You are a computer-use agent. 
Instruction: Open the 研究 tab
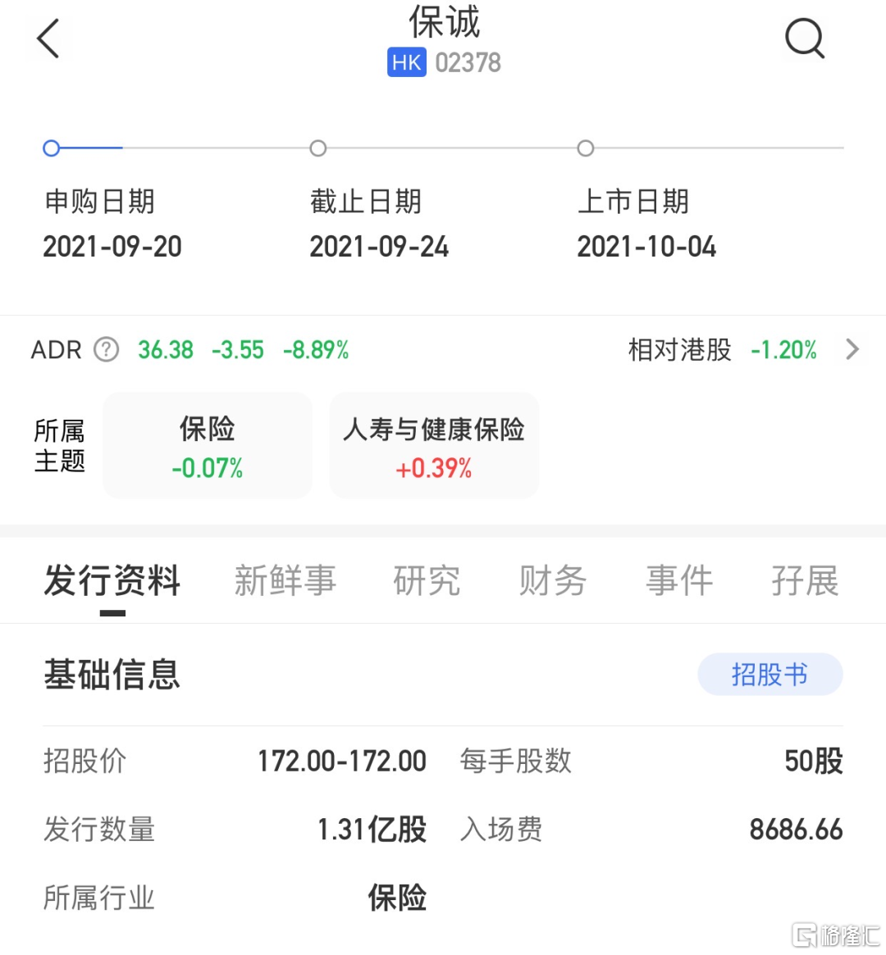pyautogui.click(x=427, y=581)
